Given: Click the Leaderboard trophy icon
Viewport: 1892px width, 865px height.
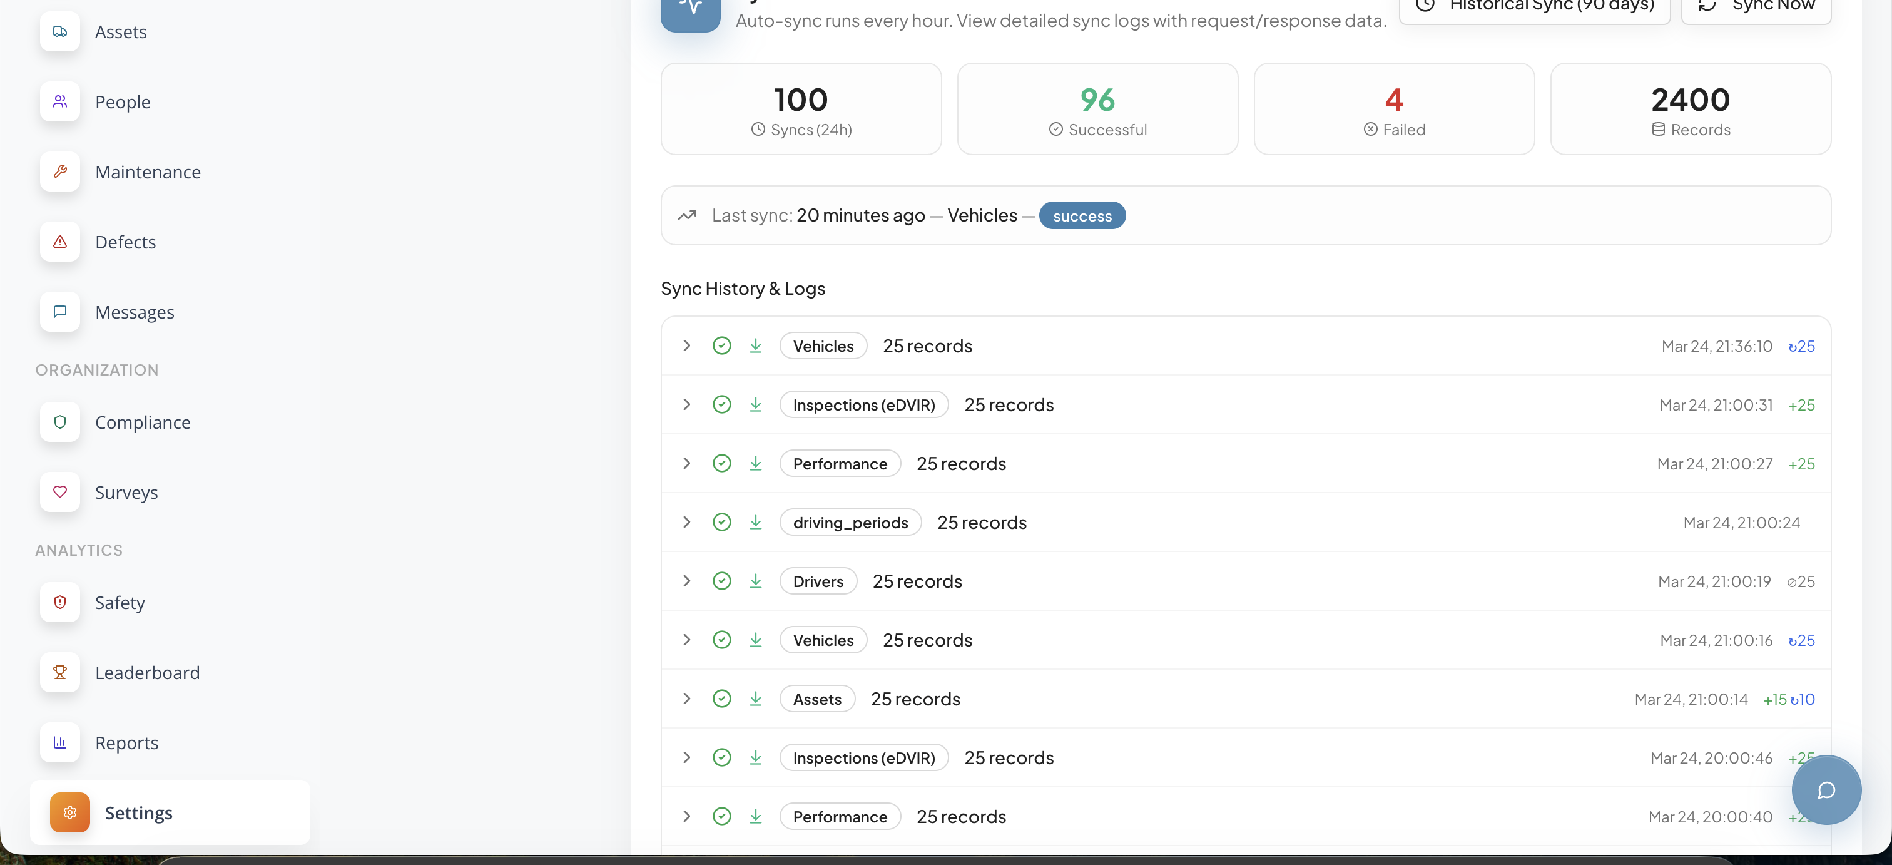Looking at the screenshot, I should pyautogui.click(x=60, y=672).
